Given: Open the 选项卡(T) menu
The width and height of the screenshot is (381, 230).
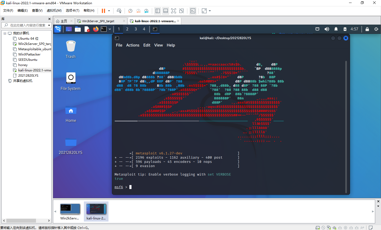Looking at the screenshot, I should [72, 11].
